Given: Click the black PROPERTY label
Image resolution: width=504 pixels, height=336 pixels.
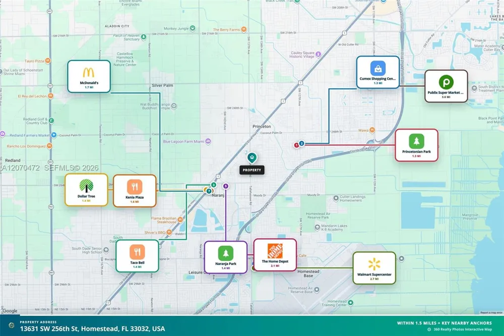Looking at the screenshot, I should pos(252,170).
